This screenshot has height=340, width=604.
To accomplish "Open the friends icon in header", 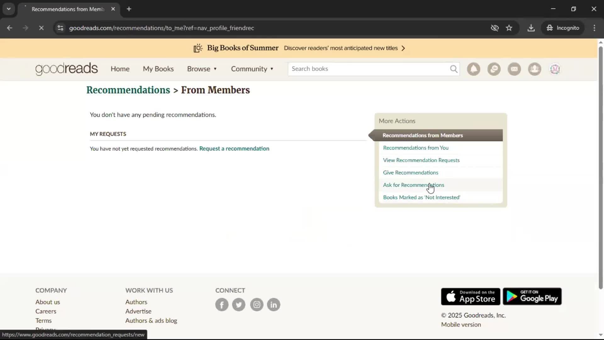I will coord(534,69).
